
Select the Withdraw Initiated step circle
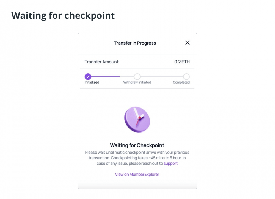137,77
